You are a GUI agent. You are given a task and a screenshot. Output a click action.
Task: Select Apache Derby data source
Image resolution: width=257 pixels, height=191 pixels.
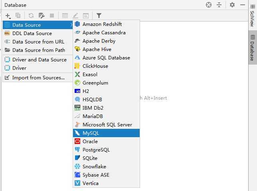click(107, 41)
